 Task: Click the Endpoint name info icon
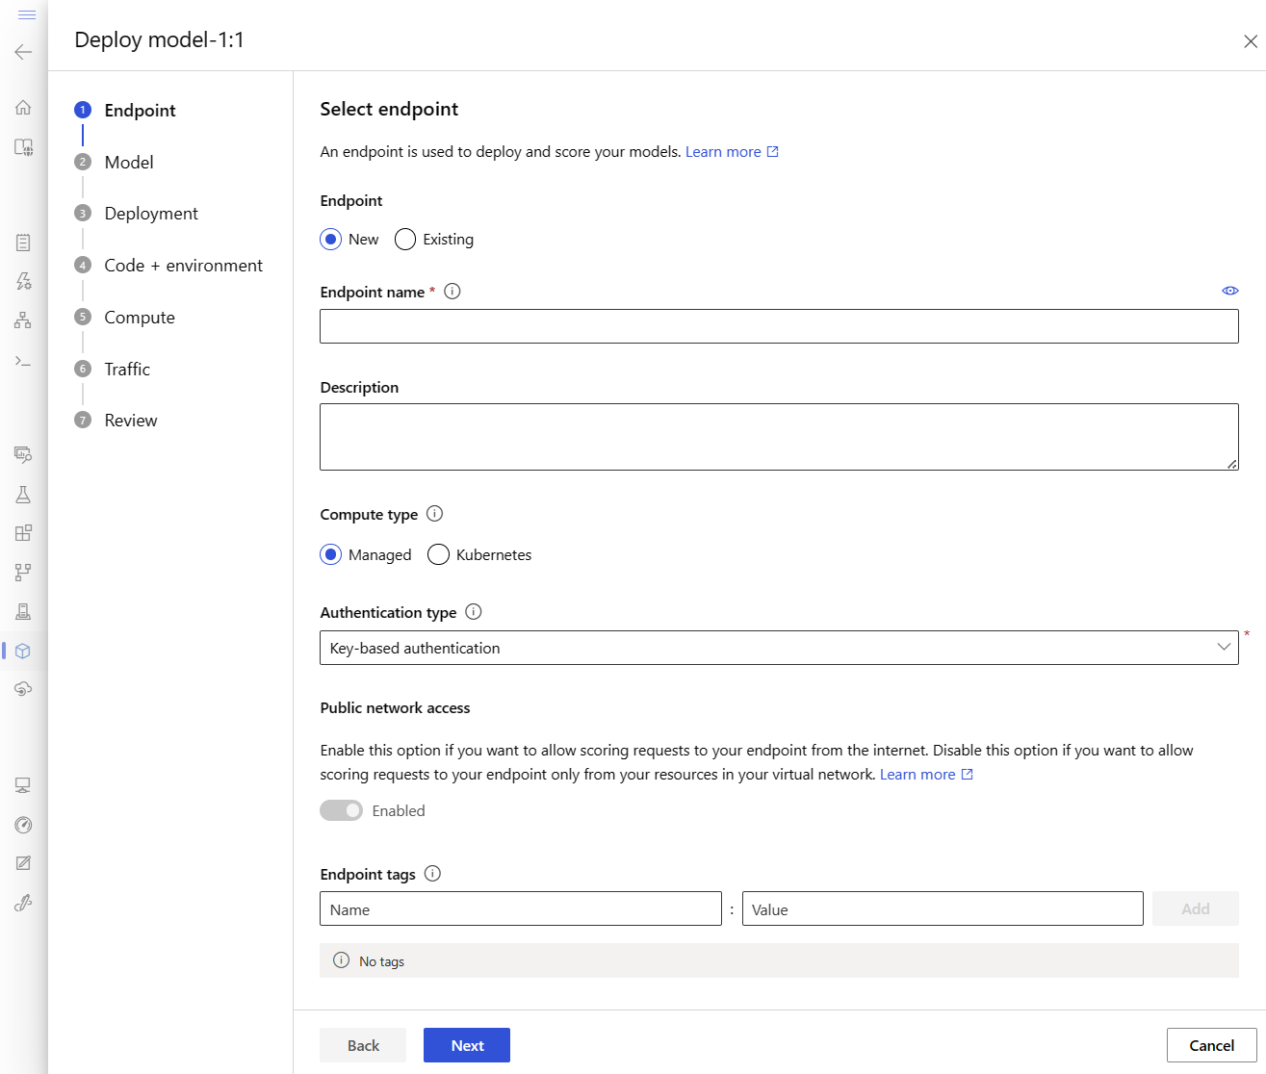click(452, 292)
